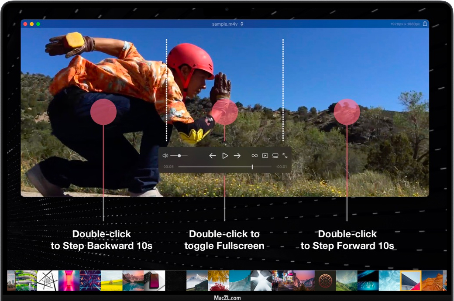This screenshot has width=454, height=301.
Task: Close the video window with red button
Action: 25,24
